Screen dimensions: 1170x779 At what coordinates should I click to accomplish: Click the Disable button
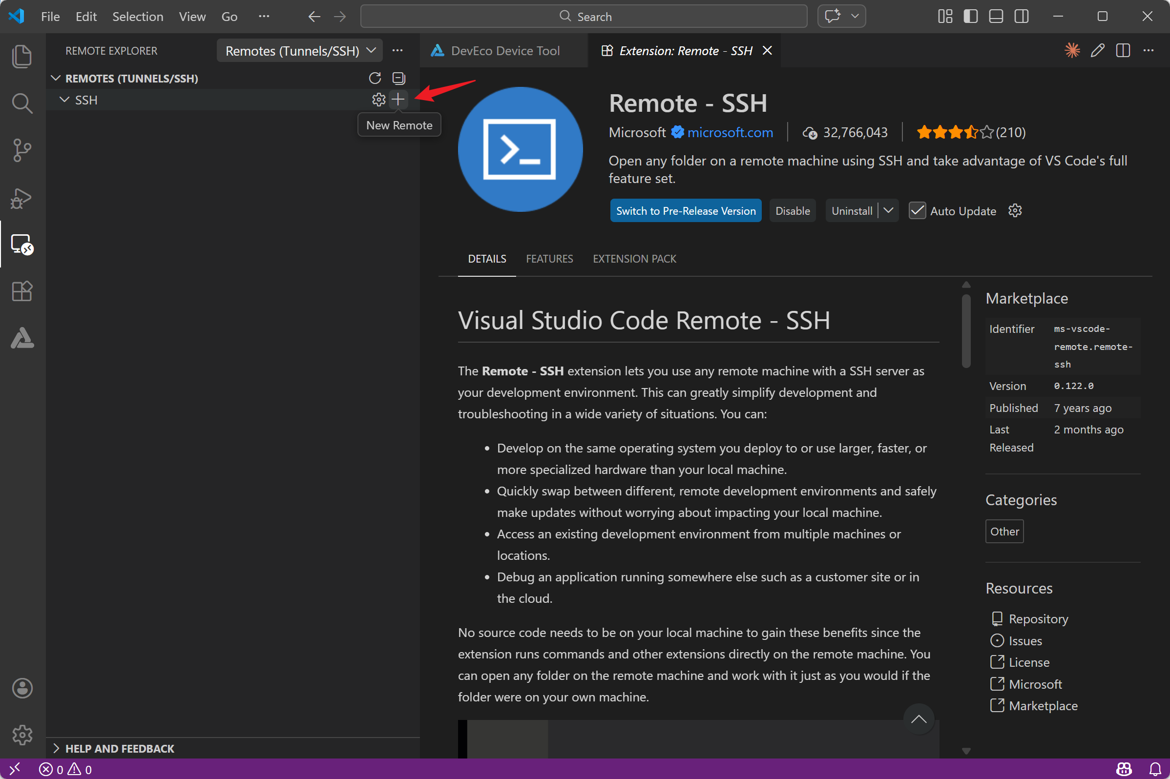[x=792, y=211]
